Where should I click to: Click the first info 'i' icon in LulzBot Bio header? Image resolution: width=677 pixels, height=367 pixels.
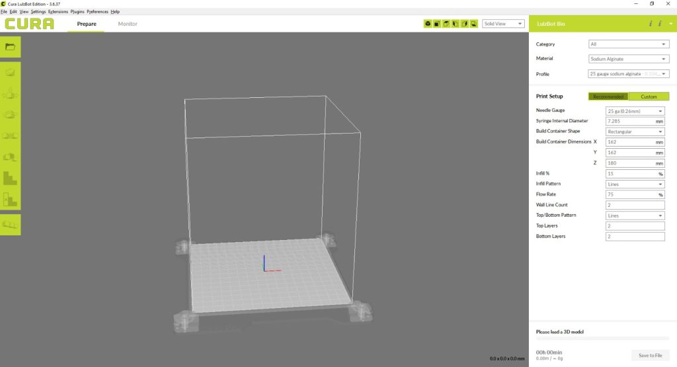tap(651, 24)
